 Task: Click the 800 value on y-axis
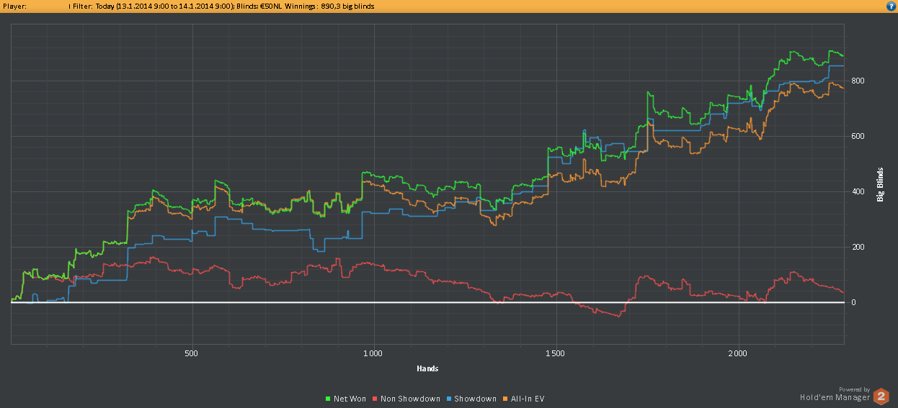tap(858, 81)
